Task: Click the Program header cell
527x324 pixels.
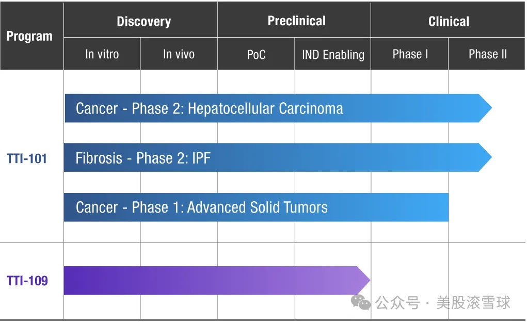Action: pyautogui.click(x=29, y=37)
